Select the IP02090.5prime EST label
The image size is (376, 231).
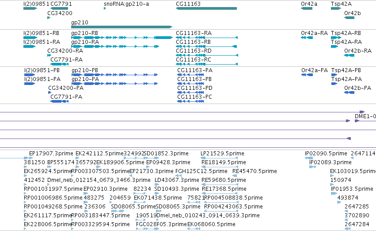[326, 154]
